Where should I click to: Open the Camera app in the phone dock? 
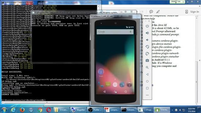click(x=129, y=85)
